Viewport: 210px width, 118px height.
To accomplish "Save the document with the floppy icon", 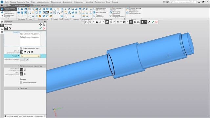I will coord(26,9).
